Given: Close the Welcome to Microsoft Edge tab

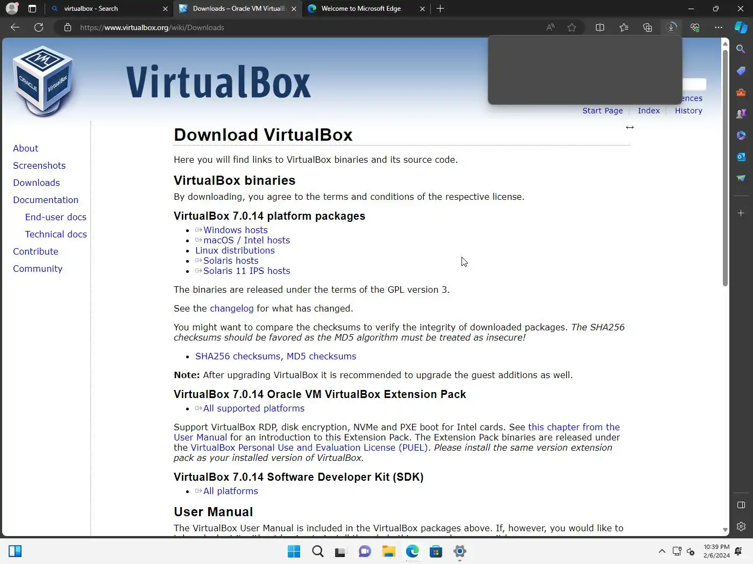Looking at the screenshot, I should (x=422, y=9).
